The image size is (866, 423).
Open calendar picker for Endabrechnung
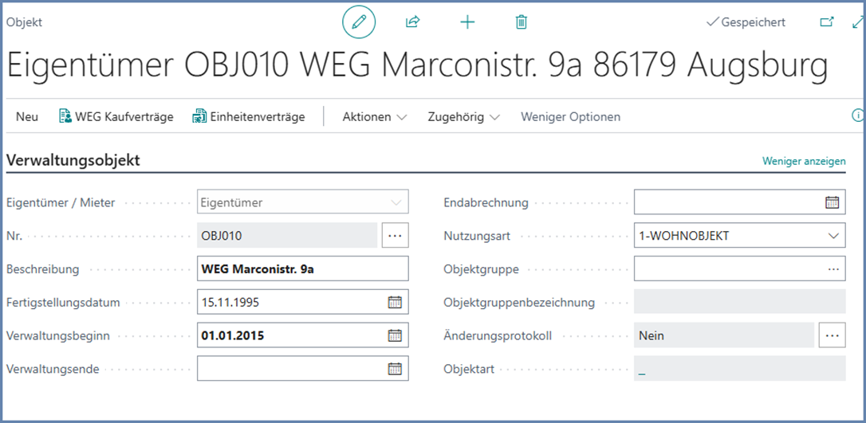pos(832,202)
